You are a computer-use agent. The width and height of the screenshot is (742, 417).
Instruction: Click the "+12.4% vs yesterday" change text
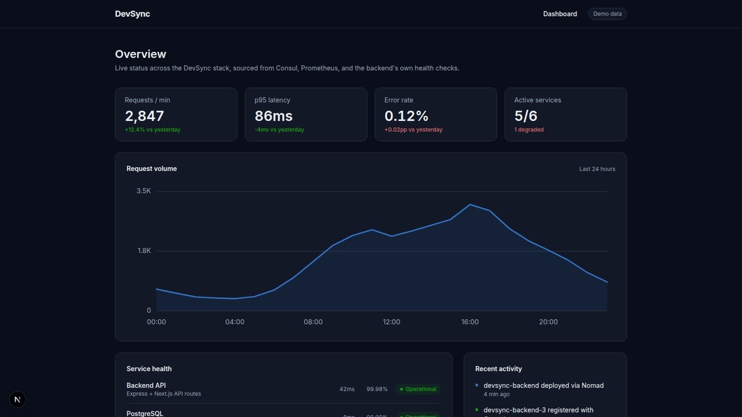tap(153, 130)
